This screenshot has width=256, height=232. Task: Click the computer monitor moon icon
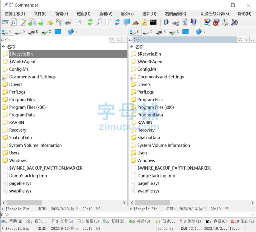(x=194, y=22)
